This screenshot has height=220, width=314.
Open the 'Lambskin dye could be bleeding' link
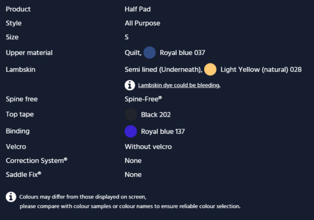(179, 85)
